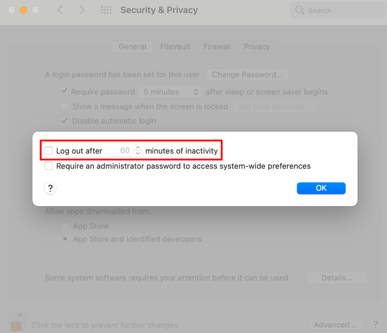Image resolution: width=387 pixels, height=333 pixels.
Task: Open help from the dialog question mark
Action: 50,188
